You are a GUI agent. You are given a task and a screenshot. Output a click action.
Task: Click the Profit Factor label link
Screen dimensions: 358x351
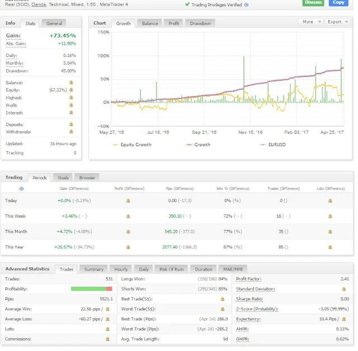click(248, 279)
